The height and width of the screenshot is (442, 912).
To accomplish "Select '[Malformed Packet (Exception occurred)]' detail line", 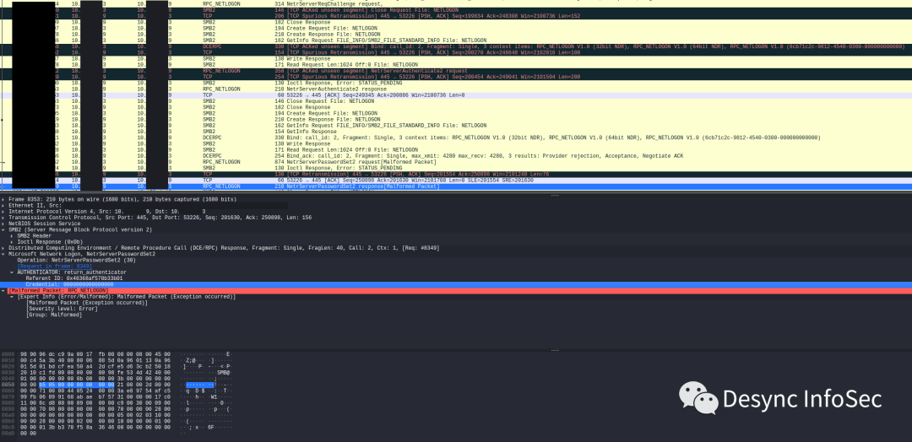I will point(87,303).
